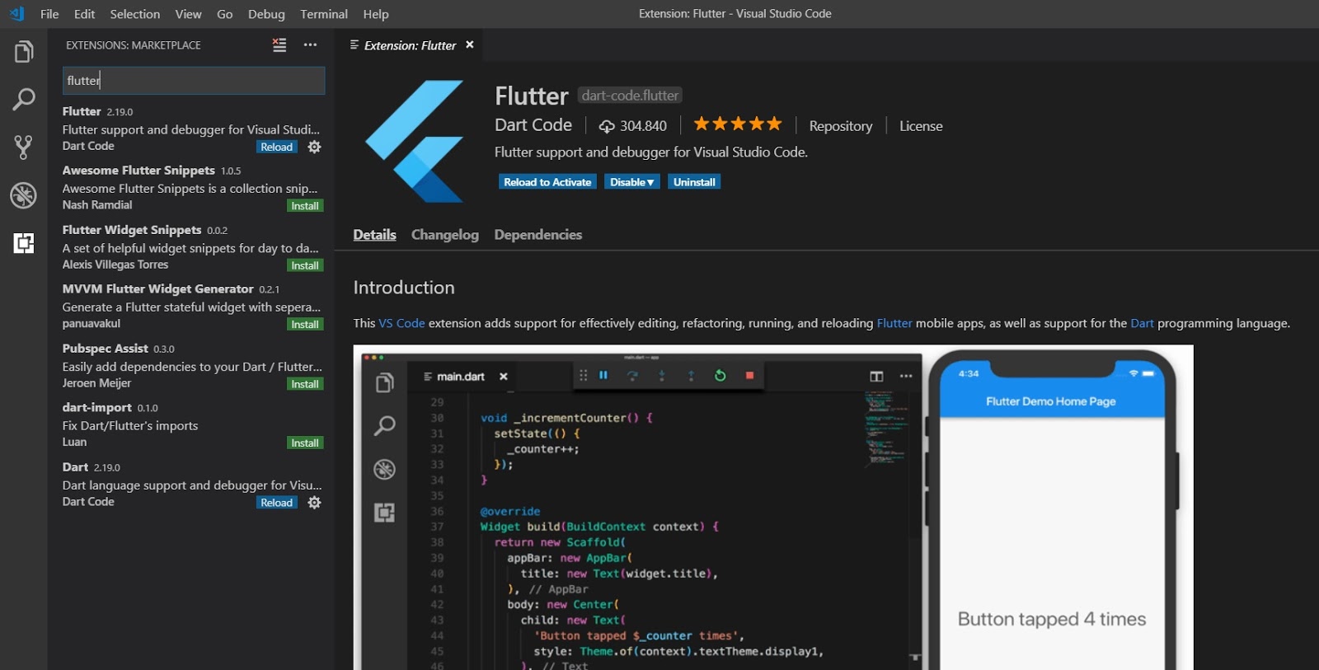This screenshot has width=1319, height=670.
Task: Click the Uninstall button
Action: coord(694,182)
